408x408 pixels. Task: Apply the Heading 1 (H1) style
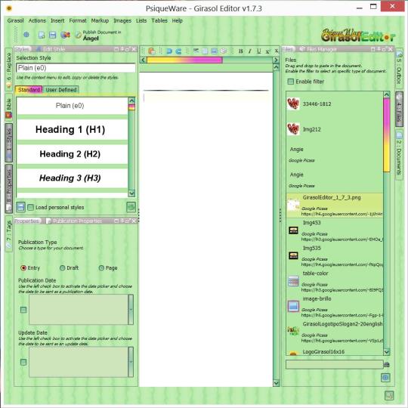click(72, 129)
